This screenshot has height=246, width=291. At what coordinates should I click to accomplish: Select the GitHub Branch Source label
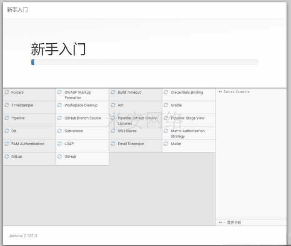coord(83,118)
